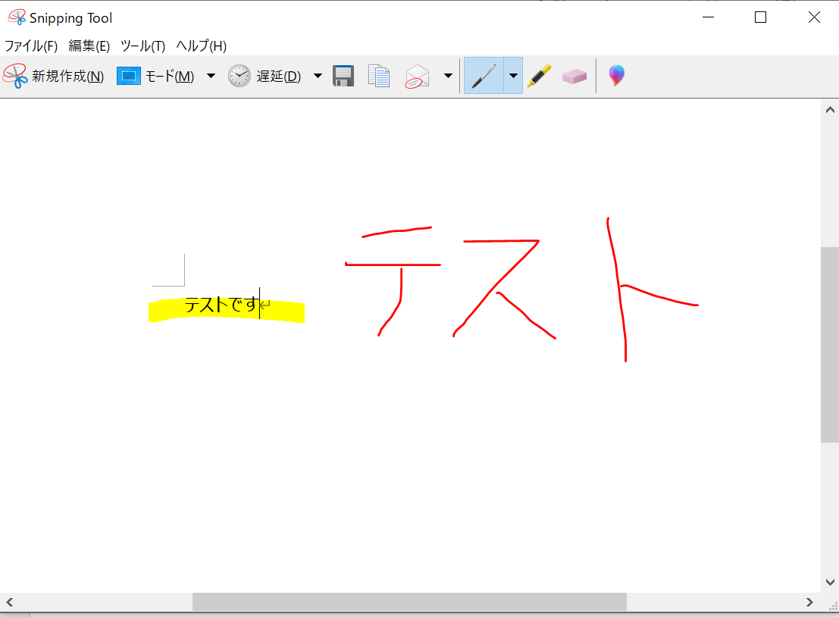Image resolution: width=839 pixels, height=617 pixels.
Task: Click the yellow highlighted テストです text
Action: click(x=220, y=306)
